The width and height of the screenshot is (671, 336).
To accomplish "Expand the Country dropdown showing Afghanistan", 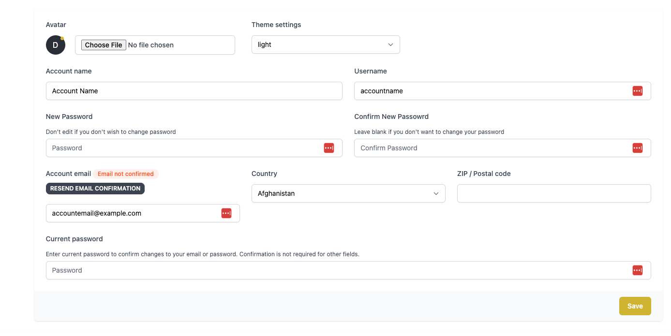I will pos(348,193).
